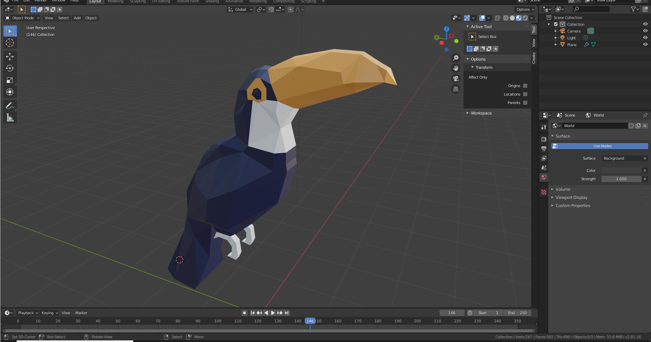The height and width of the screenshot is (342, 651).
Task: Activate the Scale tool
Action: pos(10,80)
